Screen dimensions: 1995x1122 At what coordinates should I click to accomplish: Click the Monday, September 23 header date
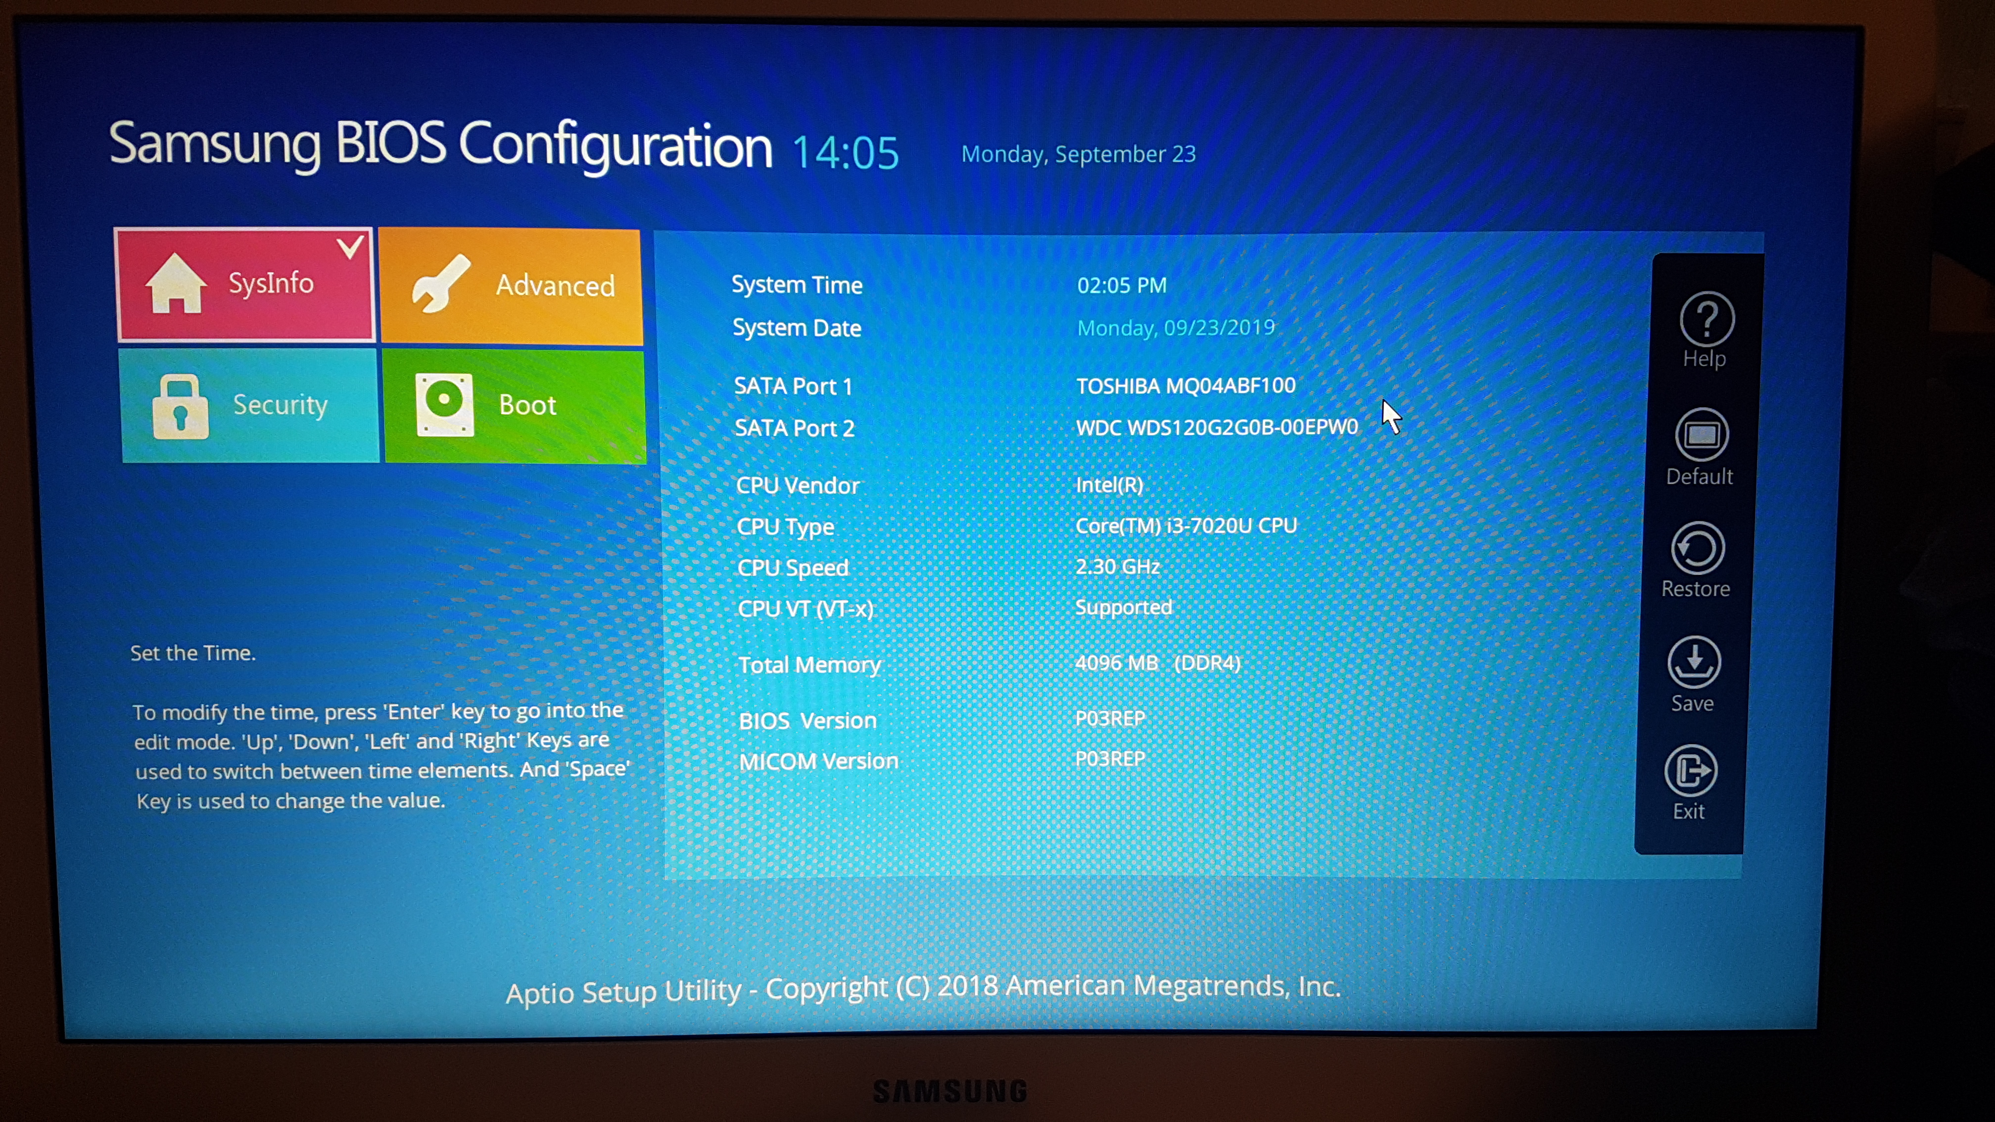[1079, 154]
